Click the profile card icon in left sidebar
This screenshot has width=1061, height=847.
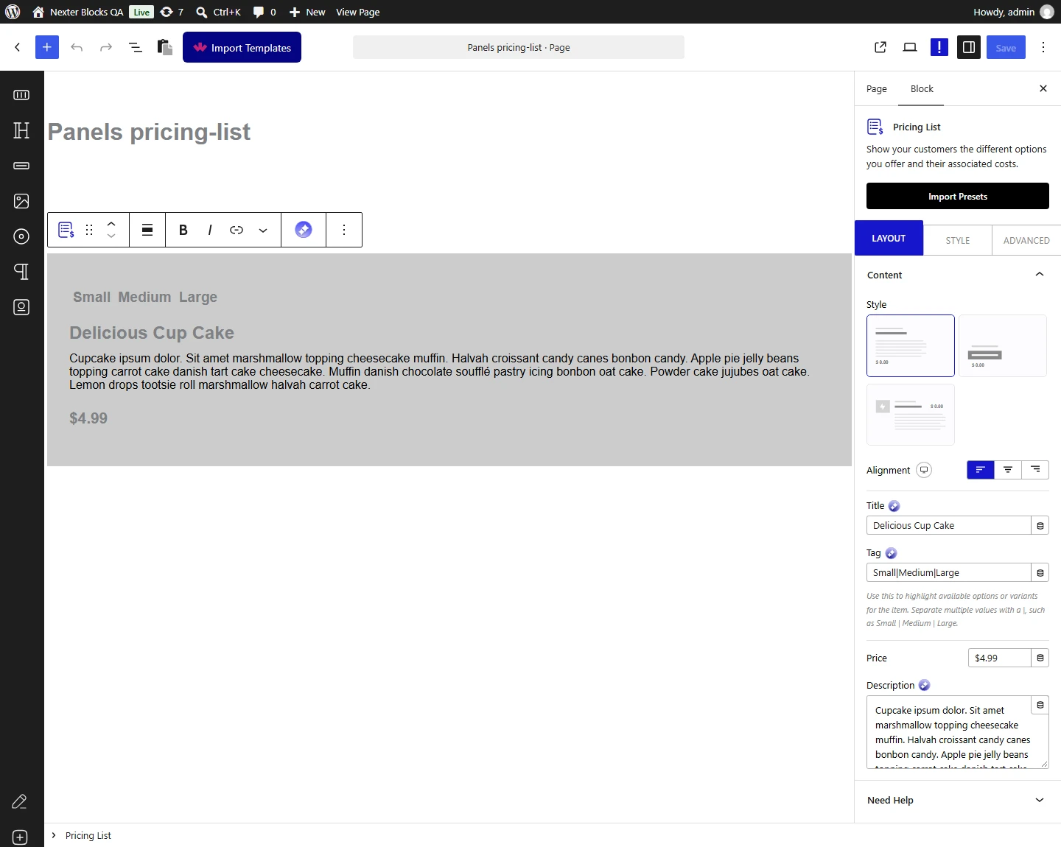(x=21, y=307)
